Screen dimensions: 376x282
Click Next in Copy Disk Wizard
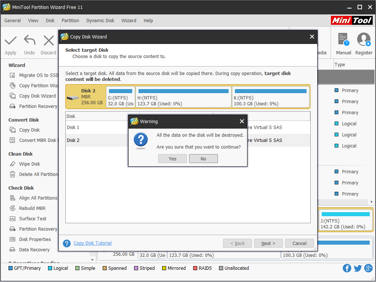(x=268, y=243)
